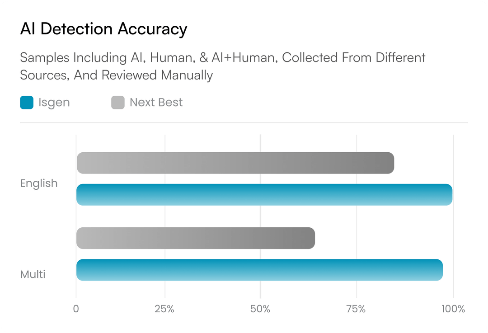Click the gray Next Best legend swatch

pos(118,103)
